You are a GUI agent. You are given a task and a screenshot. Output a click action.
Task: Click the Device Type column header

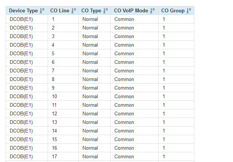[23, 10]
